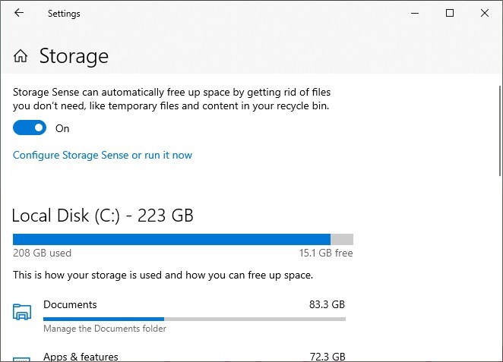Click the On label next to toggle
The height and width of the screenshot is (362, 503).
tap(62, 129)
